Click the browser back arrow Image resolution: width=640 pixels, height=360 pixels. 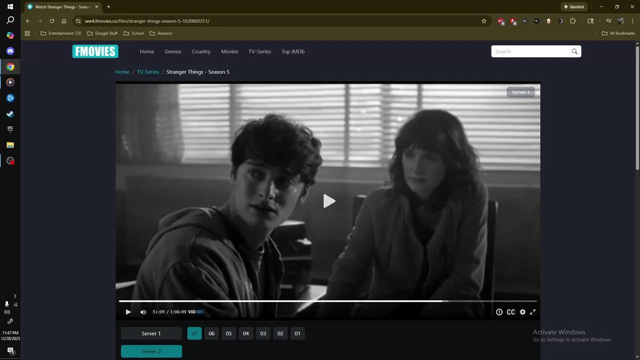(x=28, y=21)
